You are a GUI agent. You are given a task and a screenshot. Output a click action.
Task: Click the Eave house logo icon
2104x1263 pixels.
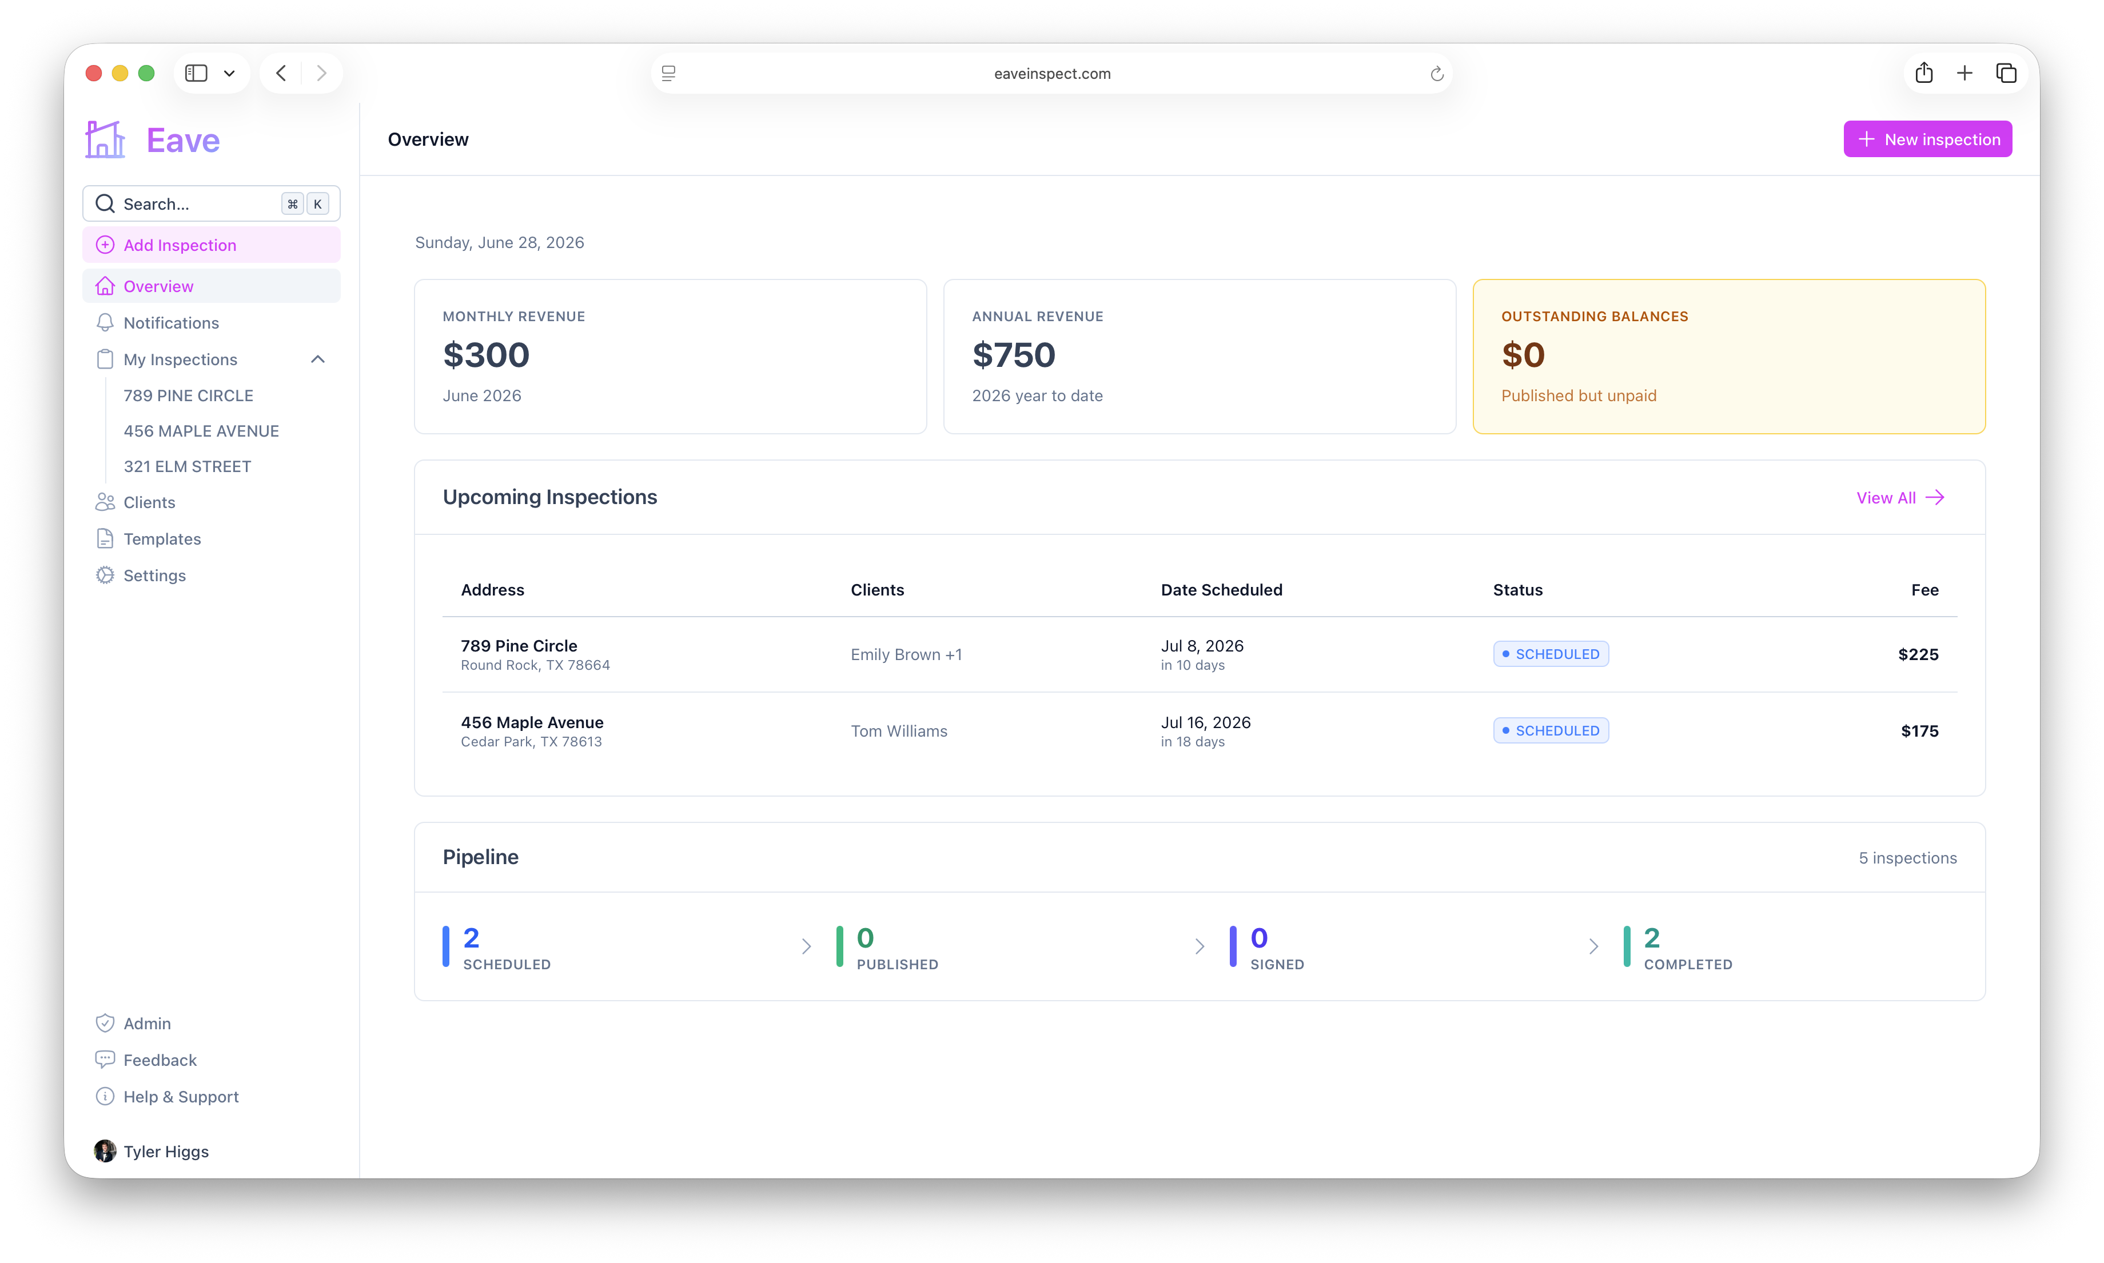pos(106,139)
